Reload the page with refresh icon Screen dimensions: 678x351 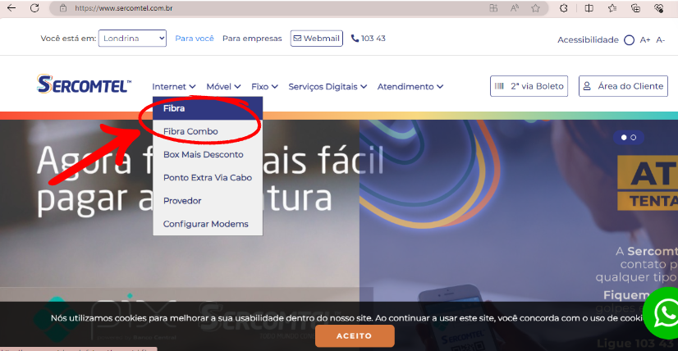tap(34, 7)
